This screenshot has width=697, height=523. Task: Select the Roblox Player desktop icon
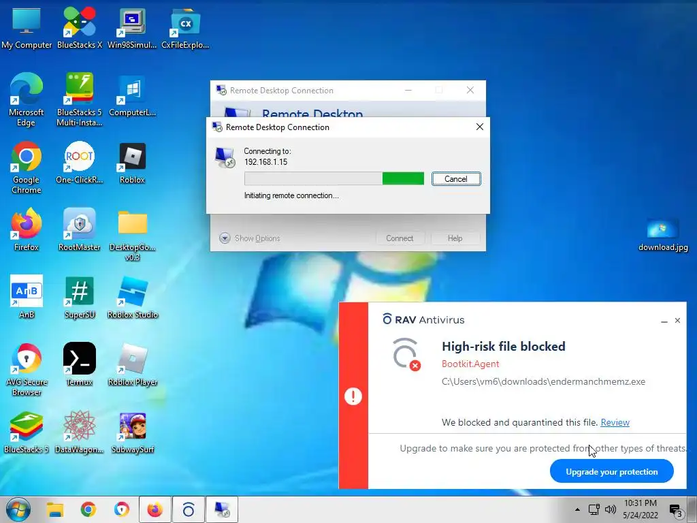pos(132,365)
